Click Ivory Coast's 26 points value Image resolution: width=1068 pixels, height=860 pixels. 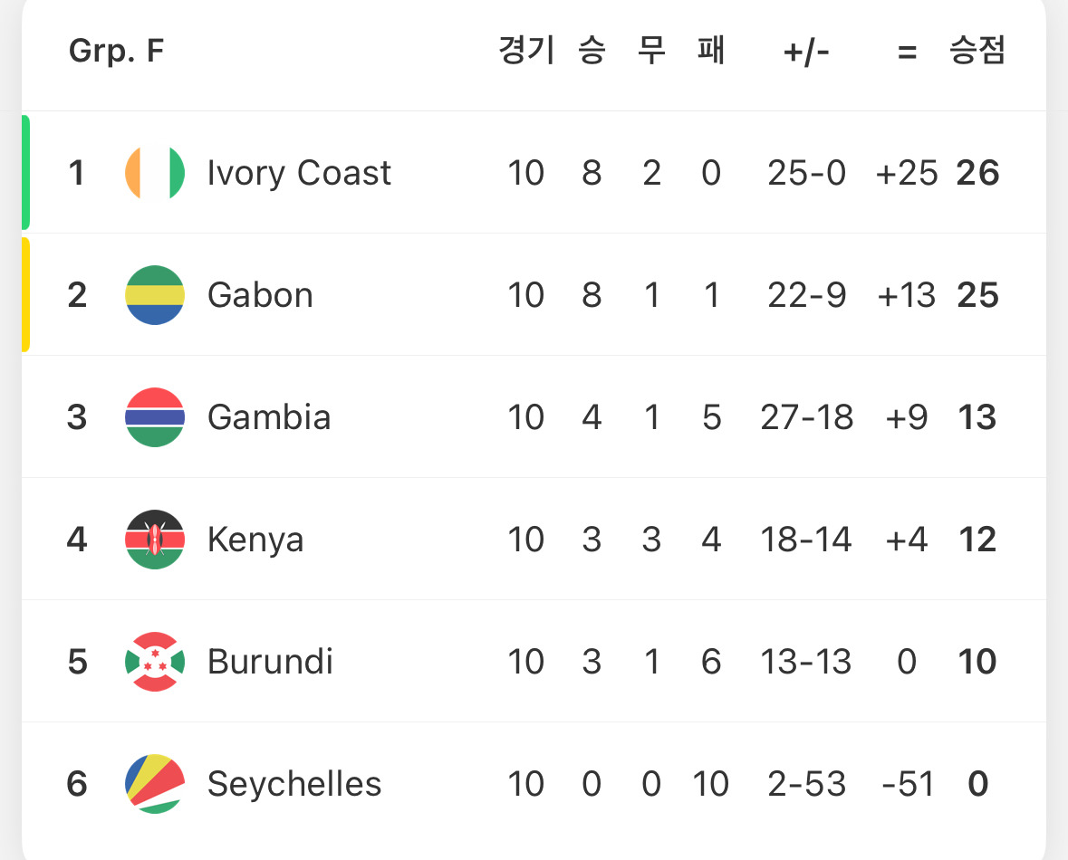977,173
